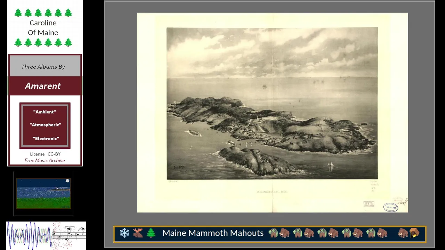Click the Three Albums By label
This screenshot has width=445, height=250.
[43, 67]
